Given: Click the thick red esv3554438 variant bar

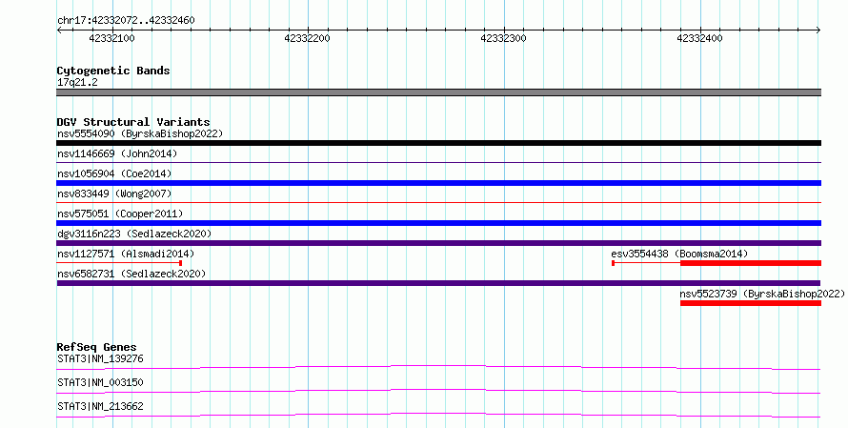Looking at the screenshot, I should pos(751,263).
